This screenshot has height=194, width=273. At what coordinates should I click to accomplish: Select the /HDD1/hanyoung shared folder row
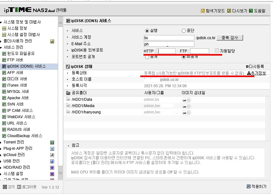(x=164, y=112)
